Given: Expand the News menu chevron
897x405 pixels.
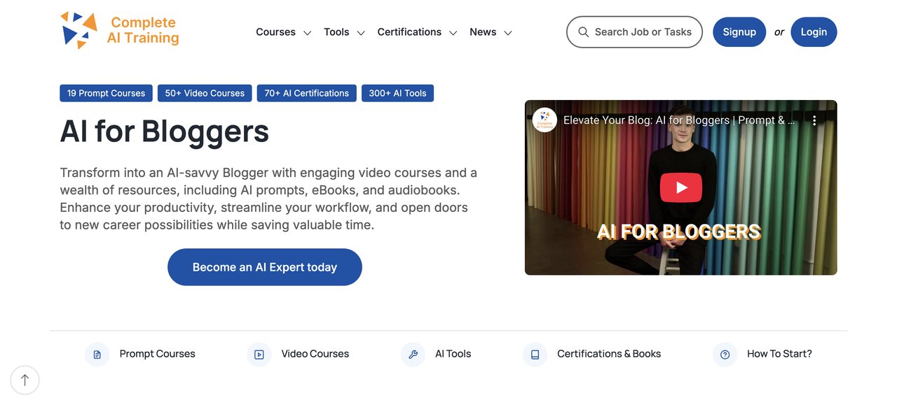Looking at the screenshot, I should click(x=508, y=33).
